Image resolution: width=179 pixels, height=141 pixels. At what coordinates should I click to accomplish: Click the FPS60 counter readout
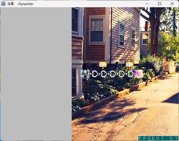pos(158,138)
